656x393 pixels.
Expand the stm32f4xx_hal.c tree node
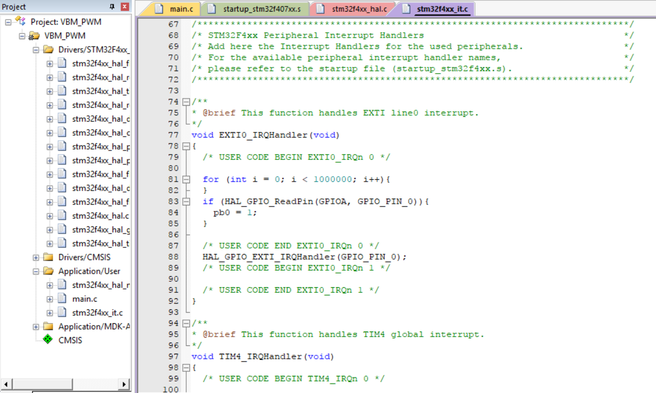coord(49,215)
